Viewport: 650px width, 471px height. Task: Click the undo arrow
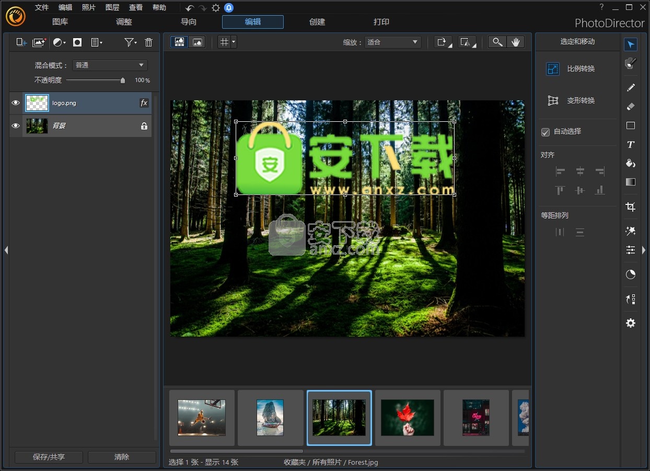(x=190, y=8)
